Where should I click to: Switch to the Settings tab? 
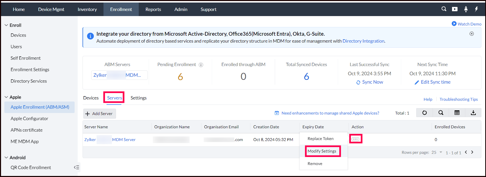(x=138, y=98)
